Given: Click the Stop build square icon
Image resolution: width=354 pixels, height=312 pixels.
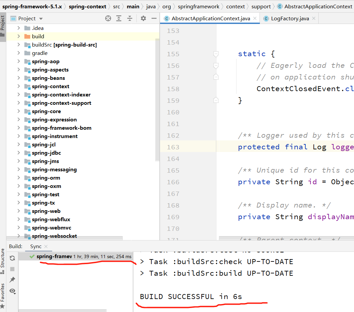Looking at the screenshot, I should click(12, 269).
